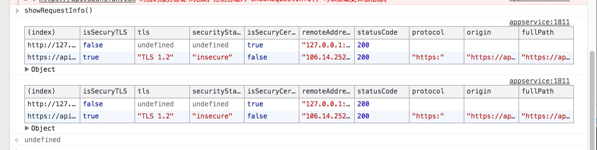Click the return arrow icon beside undefined
This screenshot has width=597, height=150.
click(x=17, y=140)
